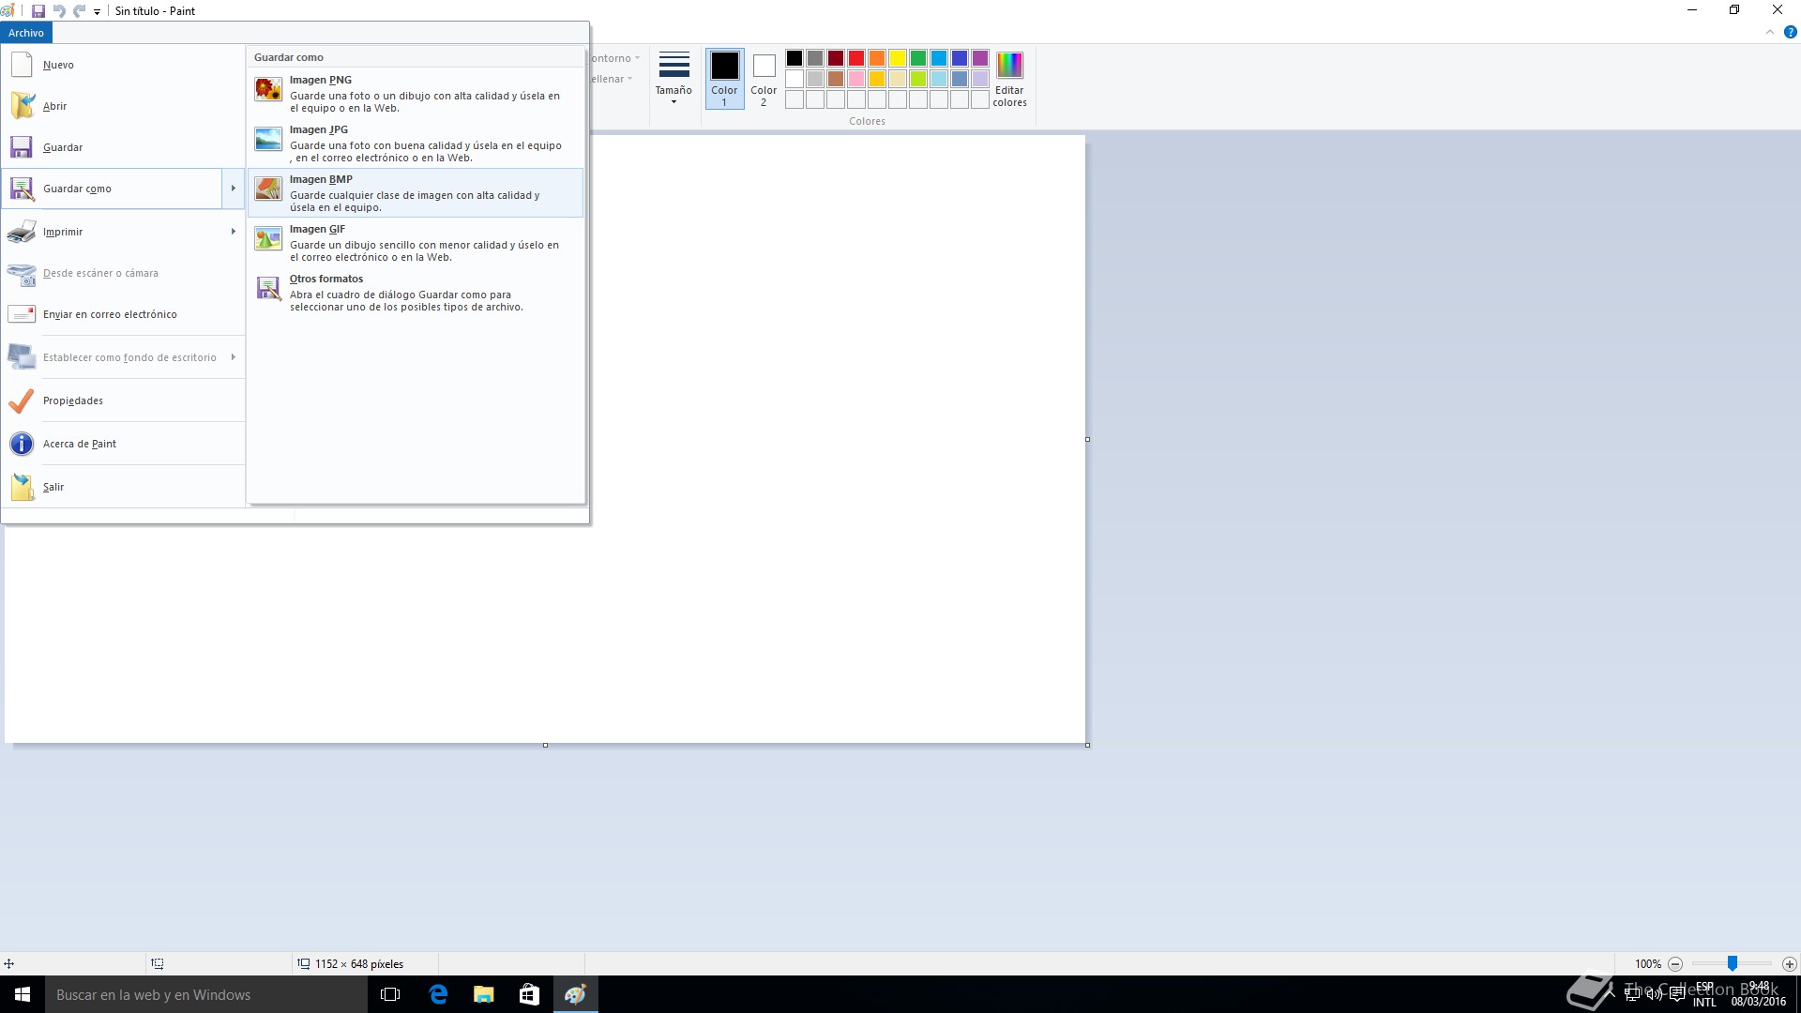Click the Imagen JPG format icon
Viewport: 1801px width, 1013px height.
pyautogui.click(x=268, y=139)
